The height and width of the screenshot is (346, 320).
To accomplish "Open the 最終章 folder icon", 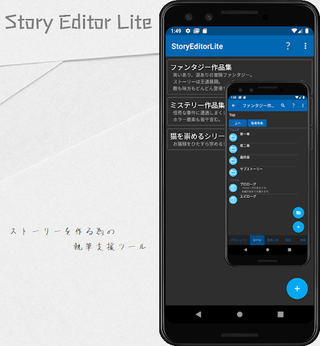I will 233,161.
